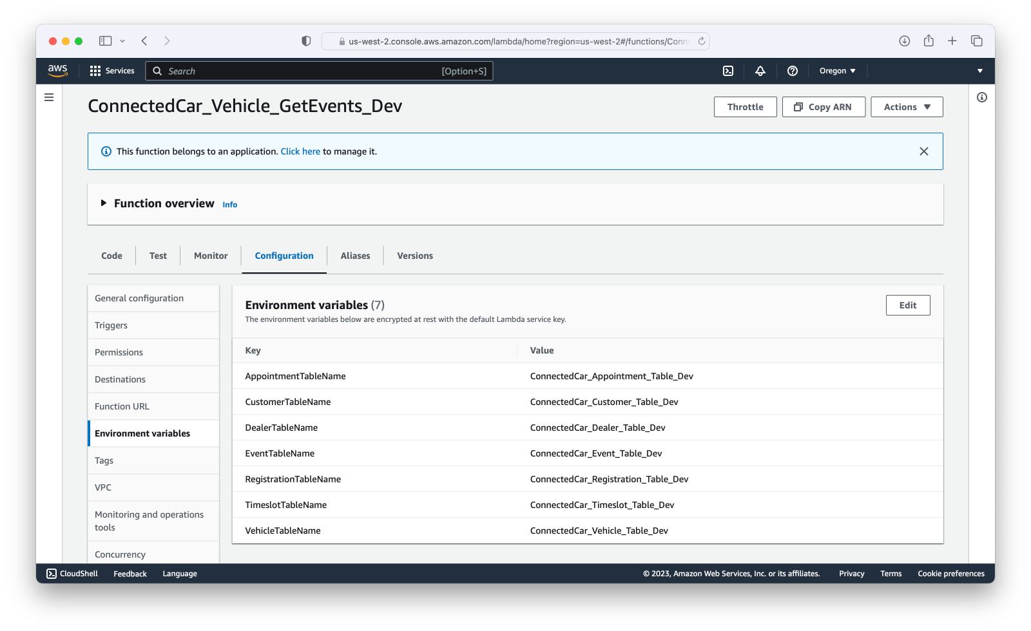Screen dimensions: 1031x631
Task: Dismiss the application info banner
Action: click(924, 151)
